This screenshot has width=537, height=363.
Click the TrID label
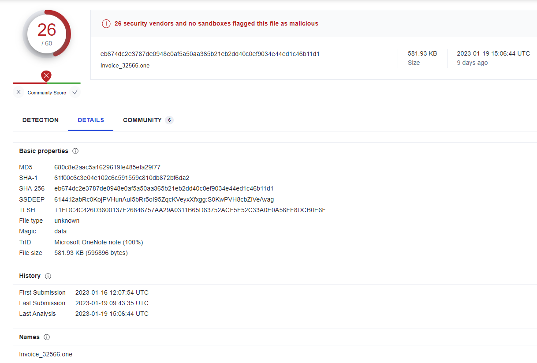click(25, 242)
